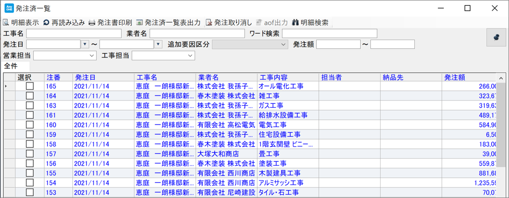Image resolution: width=509 pixels, height=198 pixels.
Task: Select the 電気工事 cell
Action: [x=288, y=125]
